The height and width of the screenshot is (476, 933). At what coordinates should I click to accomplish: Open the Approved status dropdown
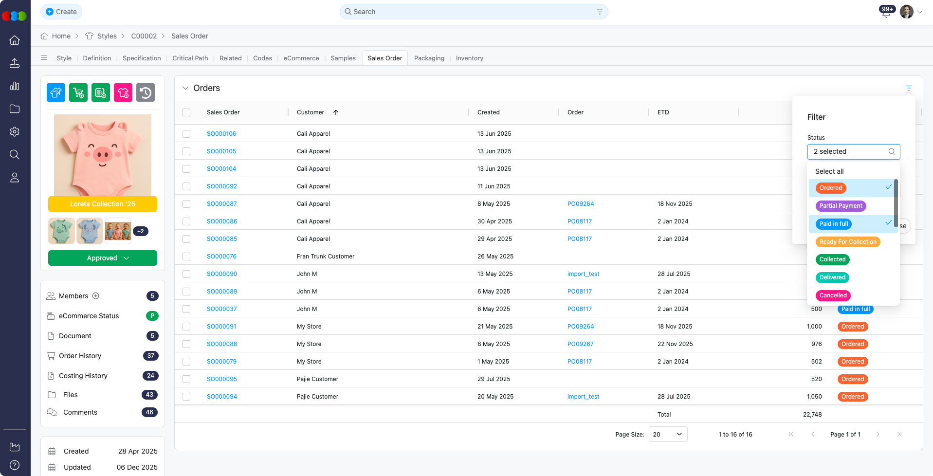pos(103,258)
